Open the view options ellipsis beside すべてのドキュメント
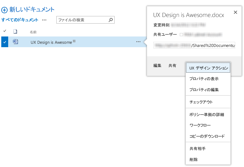244x167 pixels. point(44,20)
